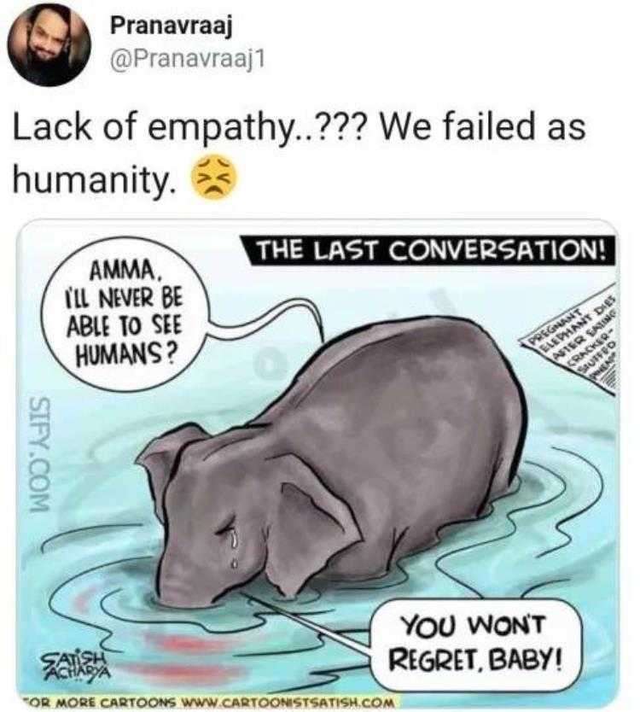Click 'The Last Conversation!' title banner
This screenshot has width=640, height=712.
click(431, 249)
